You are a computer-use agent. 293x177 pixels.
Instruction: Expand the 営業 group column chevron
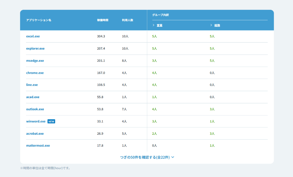pos(153,25)
